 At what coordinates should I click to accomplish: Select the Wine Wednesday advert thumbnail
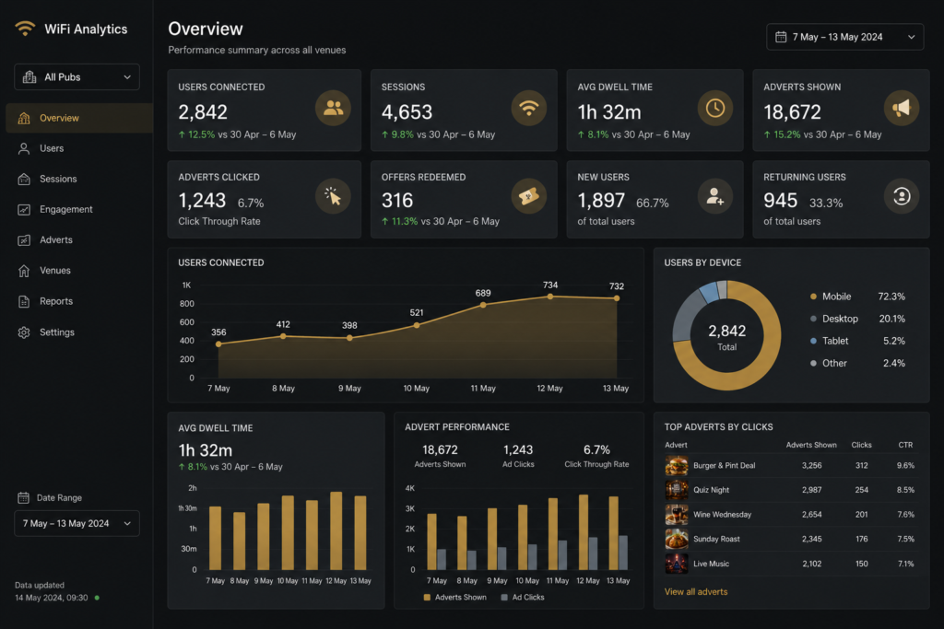(x=677, y=515)
